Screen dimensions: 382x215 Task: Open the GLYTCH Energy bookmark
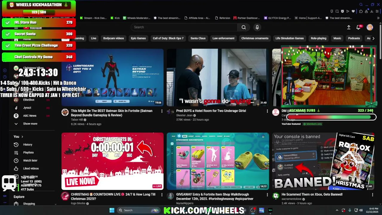click(x=277, y=18)
